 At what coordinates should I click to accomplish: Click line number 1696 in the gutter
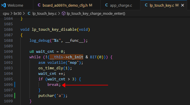pyautogui.click(x=8, y=85)
